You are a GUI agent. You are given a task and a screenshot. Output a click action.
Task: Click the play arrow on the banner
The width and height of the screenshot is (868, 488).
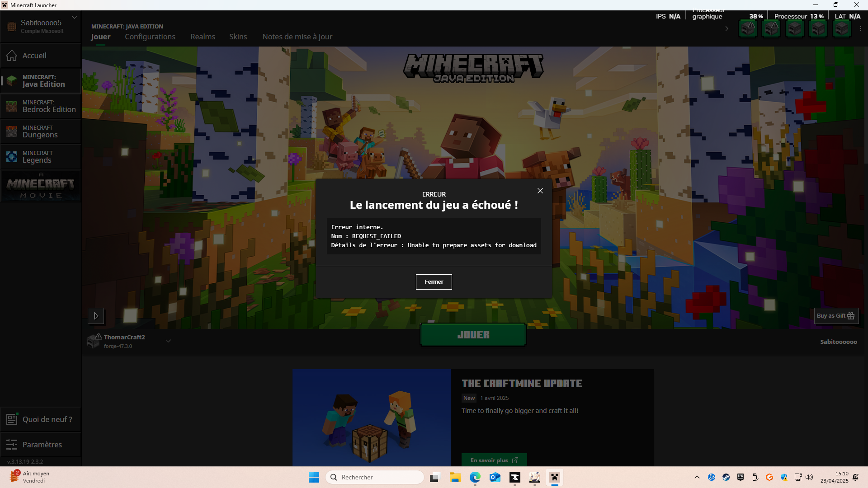(96, 316)
